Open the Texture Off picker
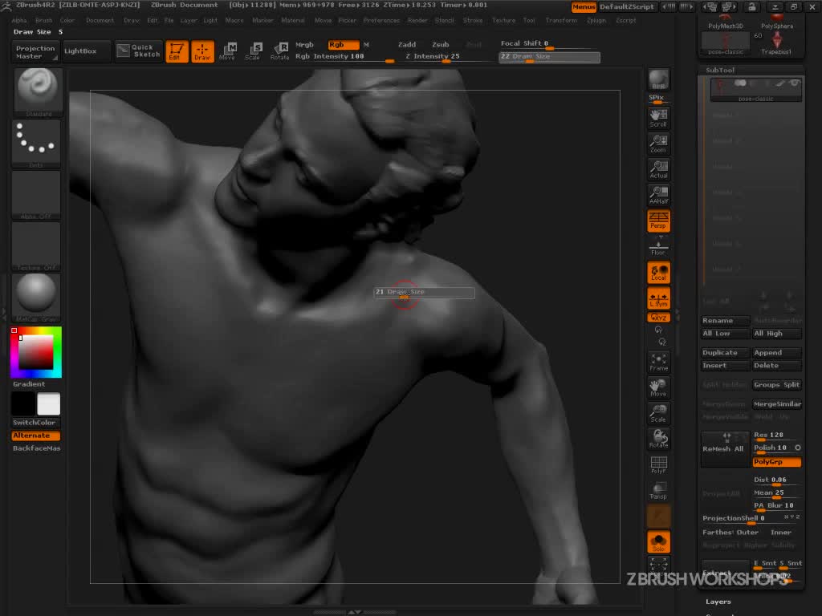This screenshot has height=616, width=822. click(36, 247)
